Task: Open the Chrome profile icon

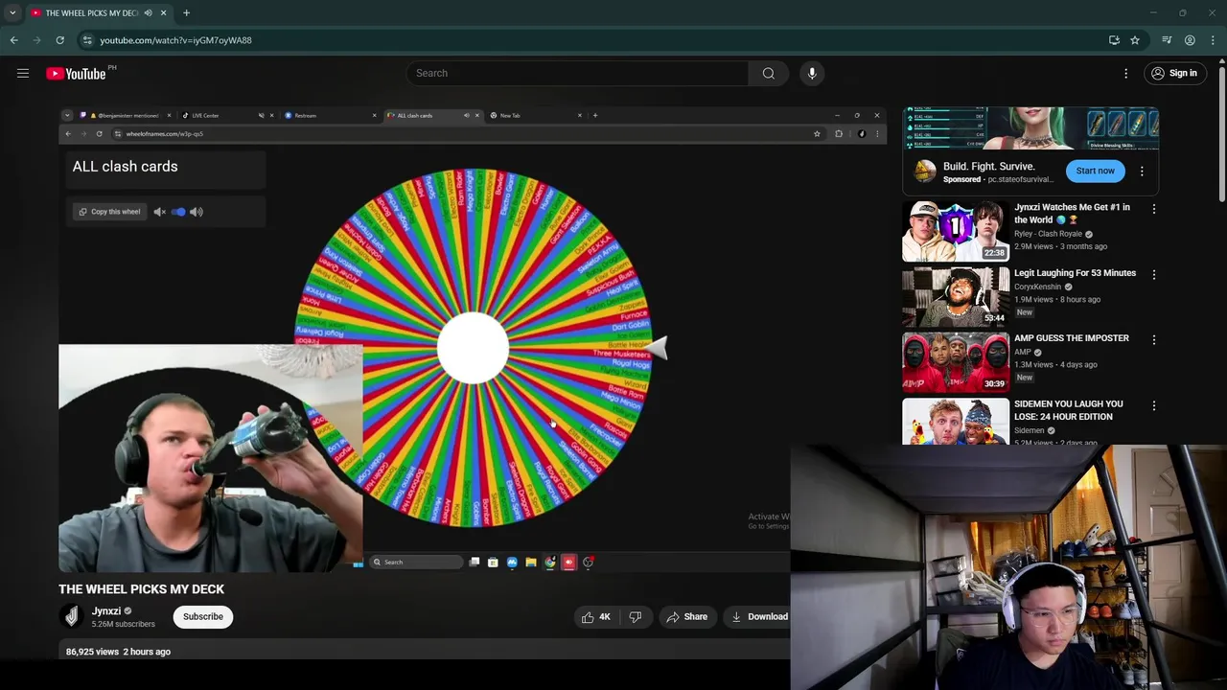Action: click(1190, 40)
